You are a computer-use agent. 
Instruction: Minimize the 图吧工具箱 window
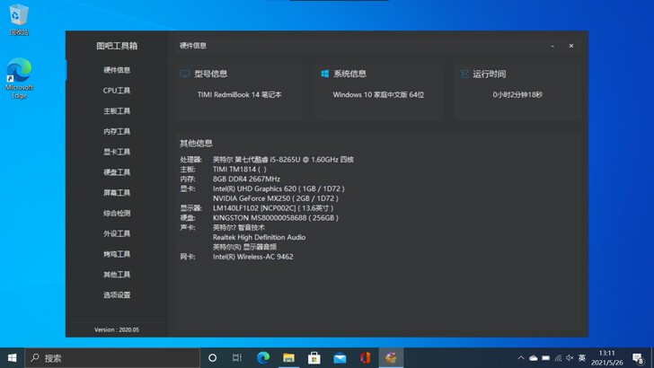(552, 46)
